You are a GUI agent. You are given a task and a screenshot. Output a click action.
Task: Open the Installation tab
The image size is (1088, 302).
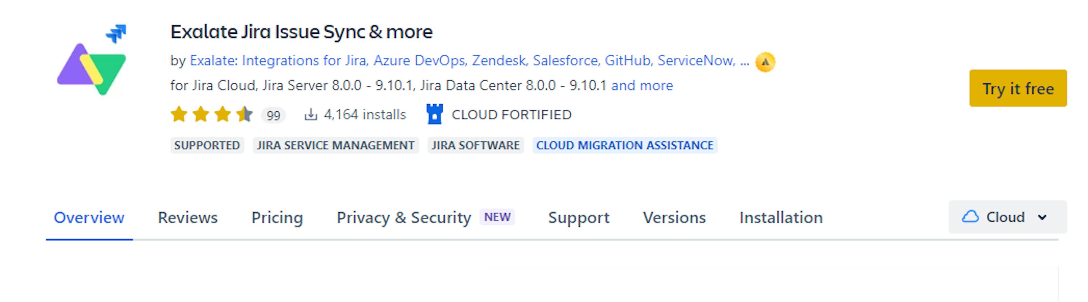tap(781, 218)
